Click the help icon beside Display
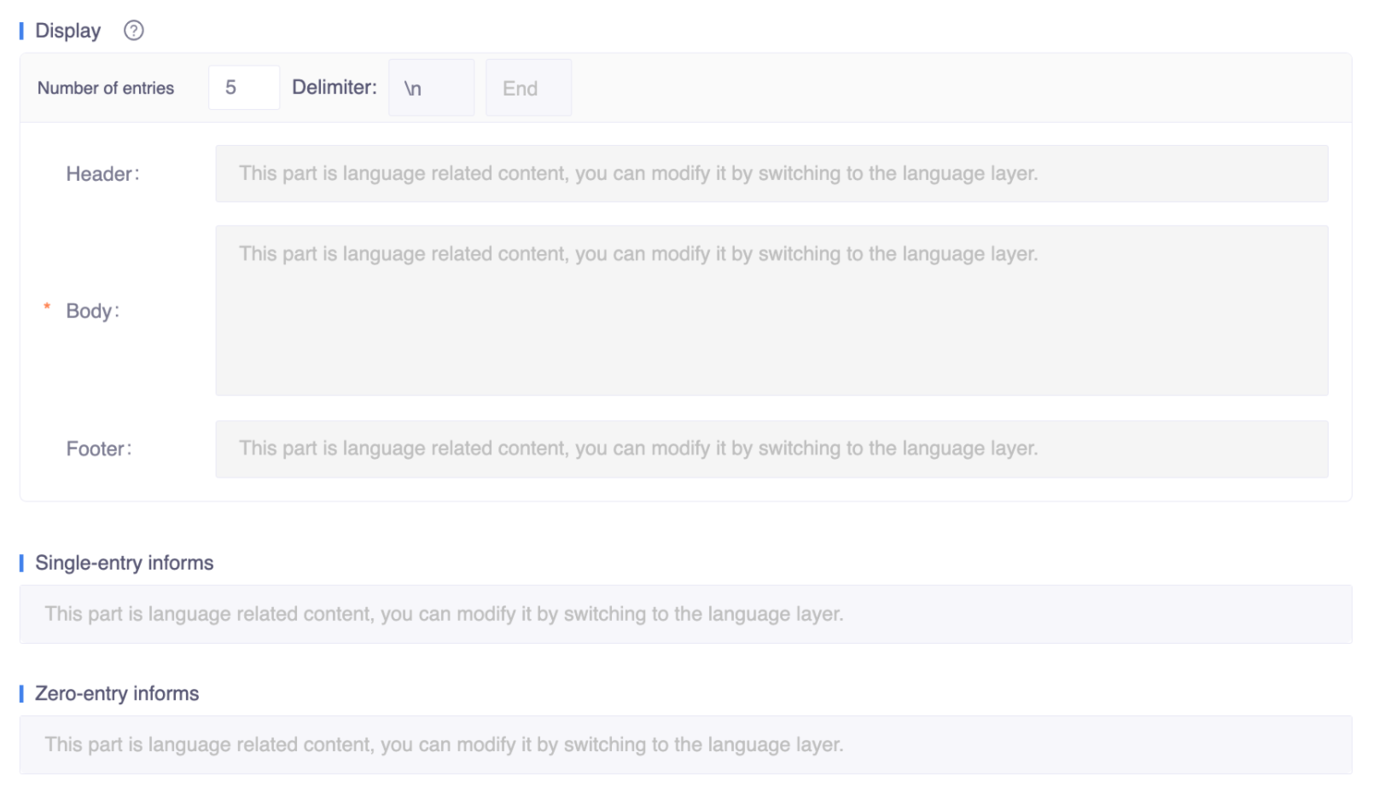This screenshot has width=1373, height=793. pyautogui.click(x=134, y=31)
